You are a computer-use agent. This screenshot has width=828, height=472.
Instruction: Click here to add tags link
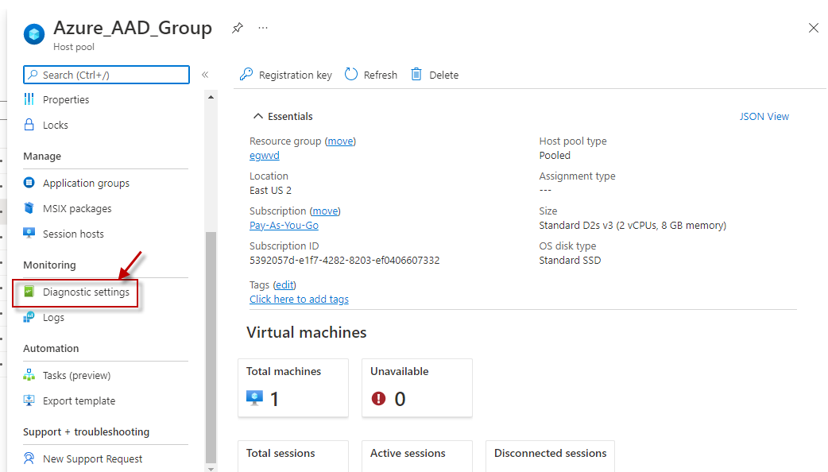299,299
